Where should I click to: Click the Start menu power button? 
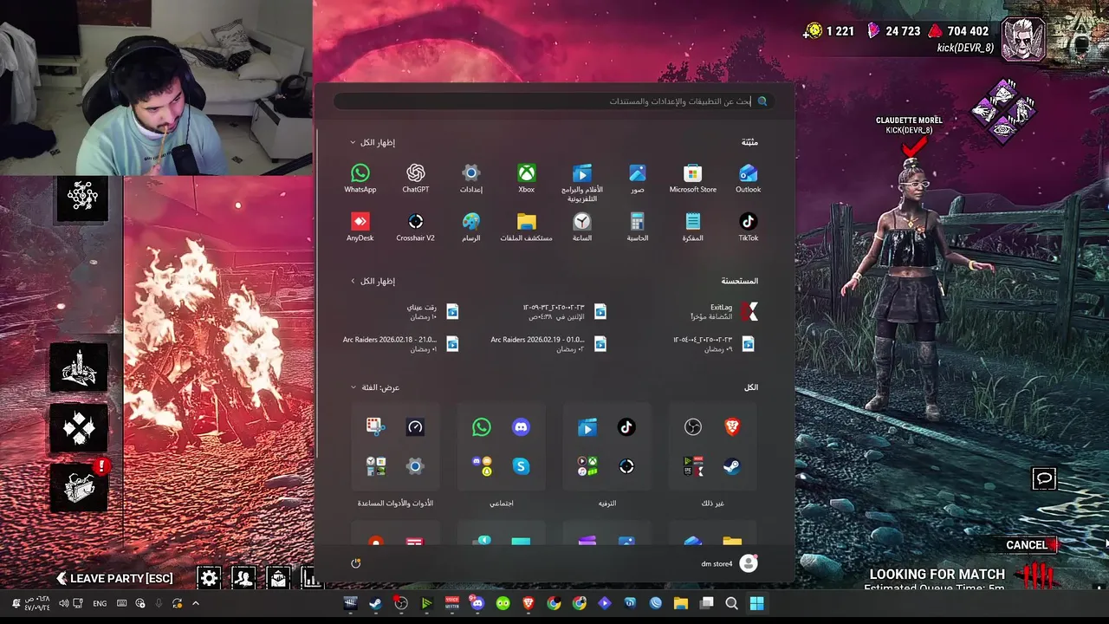pos(355,563)
